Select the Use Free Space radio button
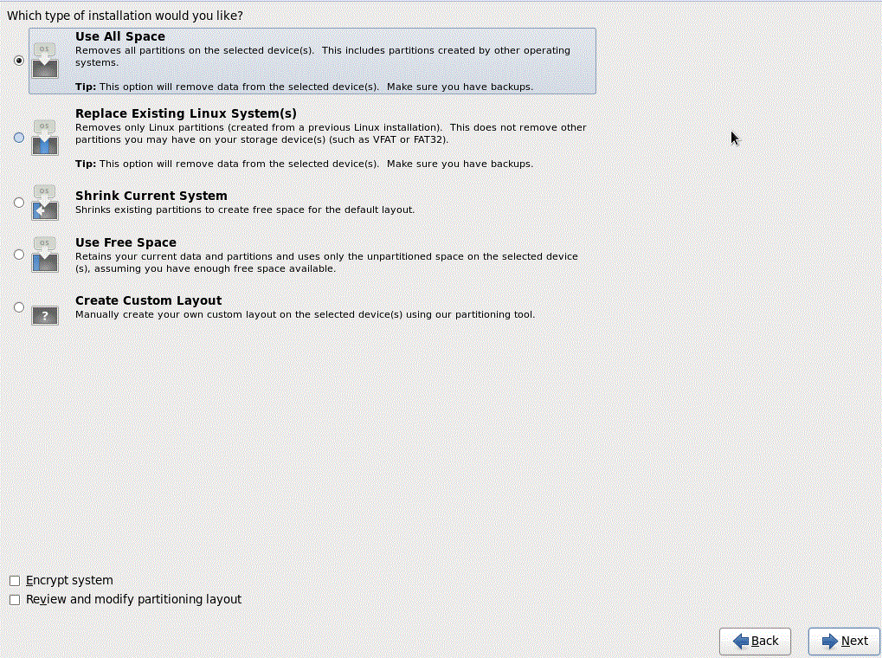The width and height of the screenshot is (882, 658). [x=18, y=254]
